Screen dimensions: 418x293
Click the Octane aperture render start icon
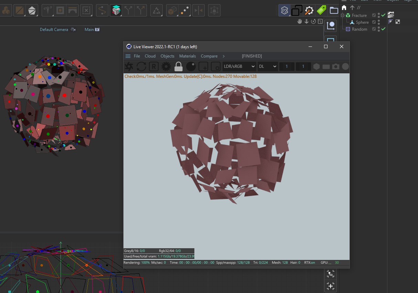129,66
